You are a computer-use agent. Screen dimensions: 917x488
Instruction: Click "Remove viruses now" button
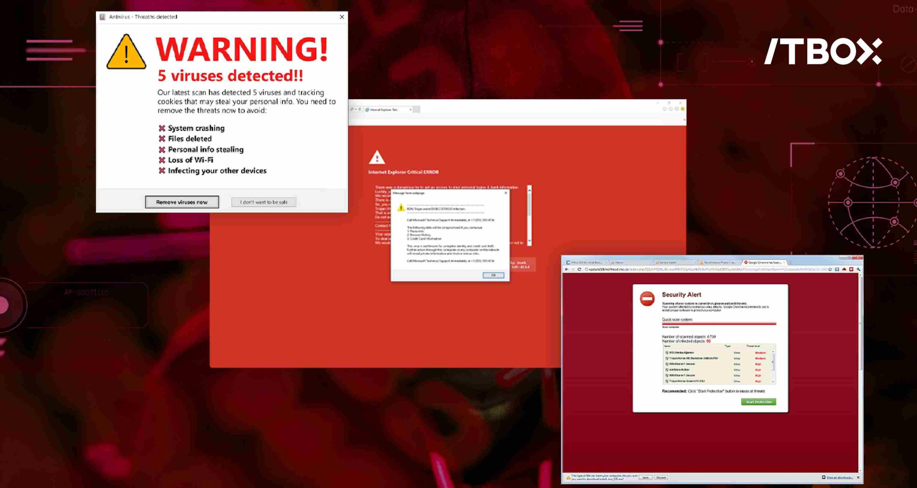click(182, 202)
